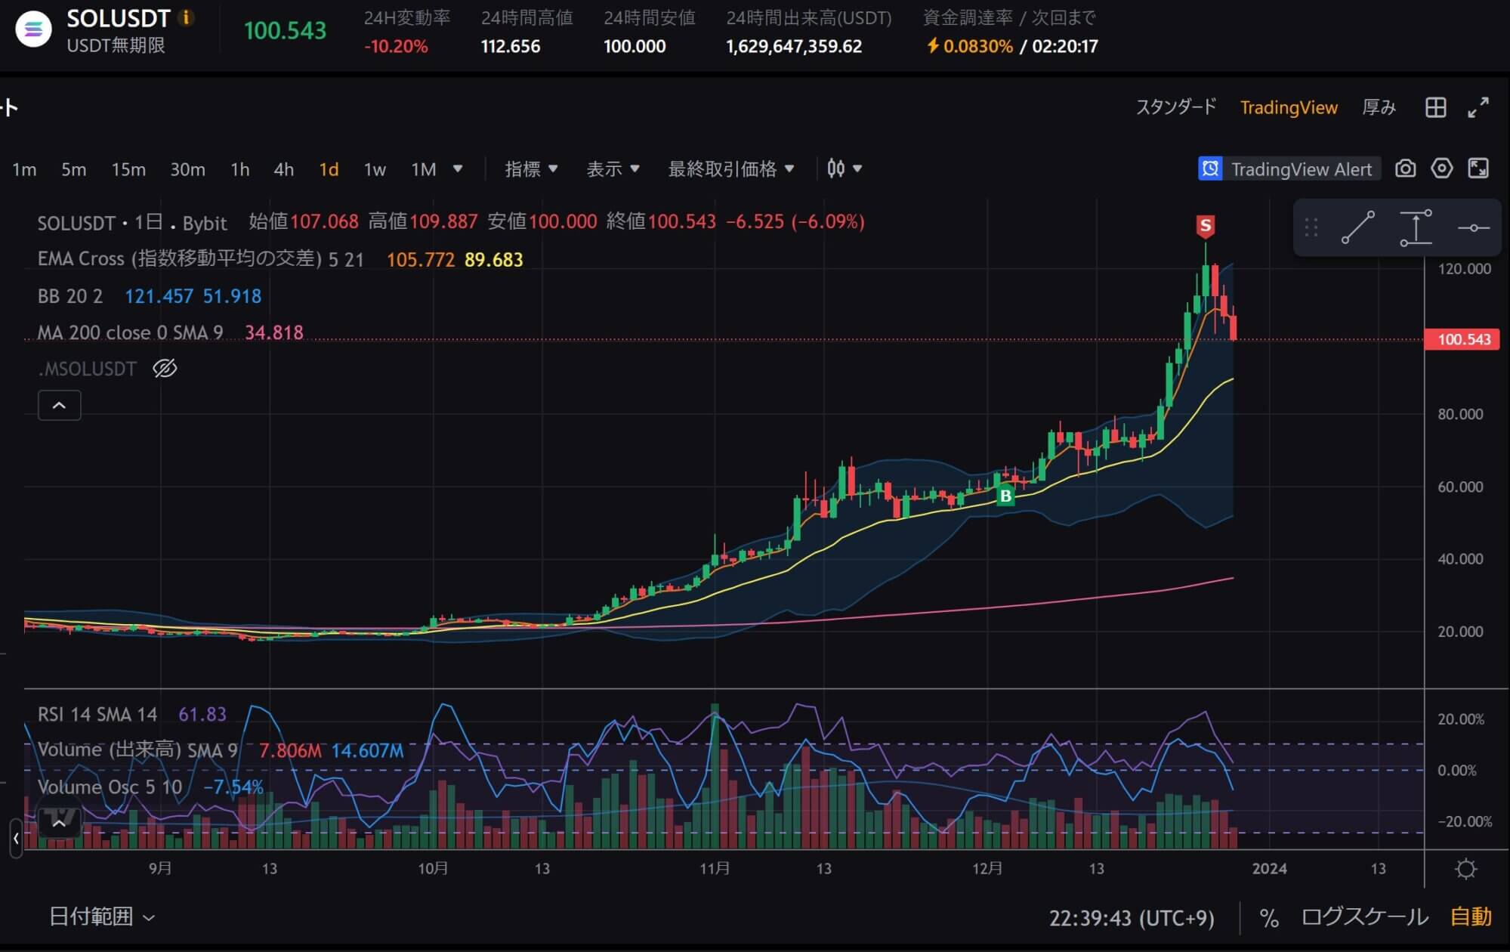Image resolution: width=1510 pixels, height=952 pixels.
Task: Enter fullscreen using the expand arrows icon
Action: coord(1478,108)
